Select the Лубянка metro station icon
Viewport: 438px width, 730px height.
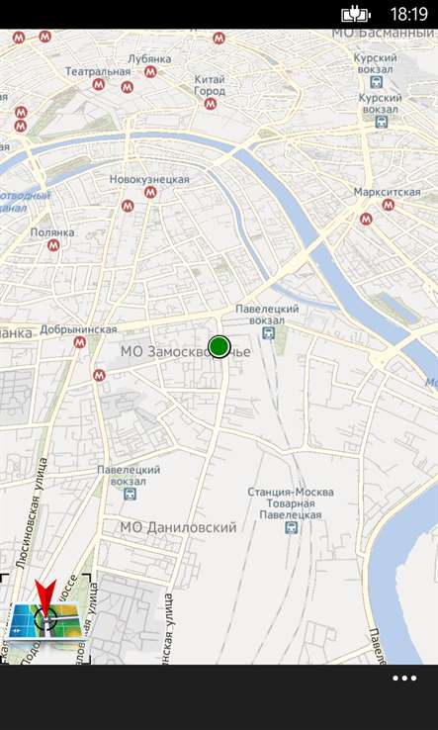click(150, 71)
